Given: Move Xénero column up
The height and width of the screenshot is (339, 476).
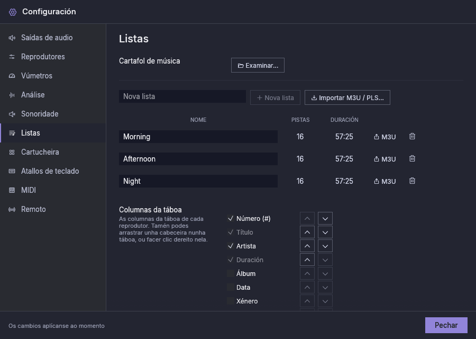Looking at the screenshot, I should [x=307, y=301].
